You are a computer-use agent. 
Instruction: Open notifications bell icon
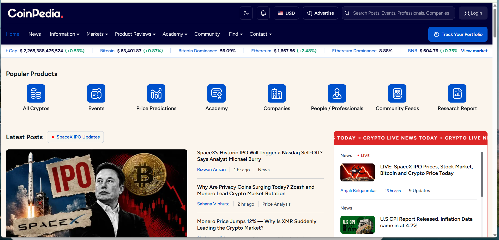(263, 13)
